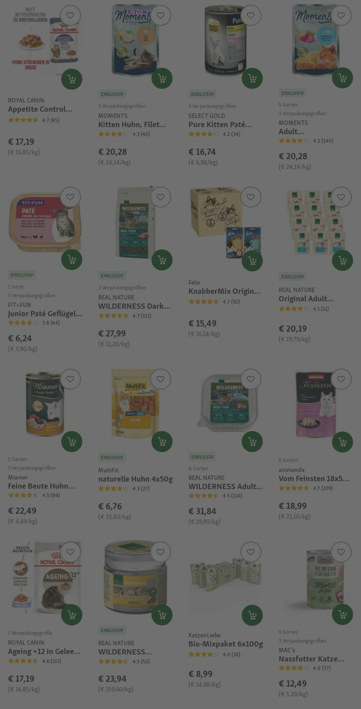Save Real Nature Wilderness Dark dry food to wishlist
The width and height of the screenshot is (361, 709).
tap(161, 197)
